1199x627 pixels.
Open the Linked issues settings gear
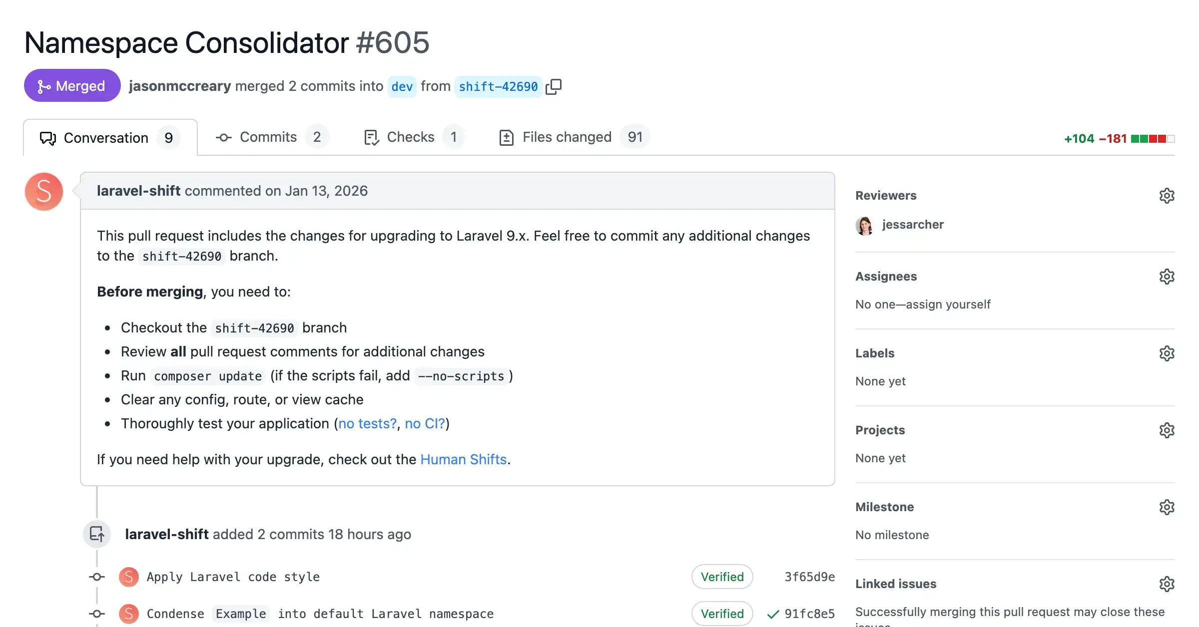(x=1167, y=584)
